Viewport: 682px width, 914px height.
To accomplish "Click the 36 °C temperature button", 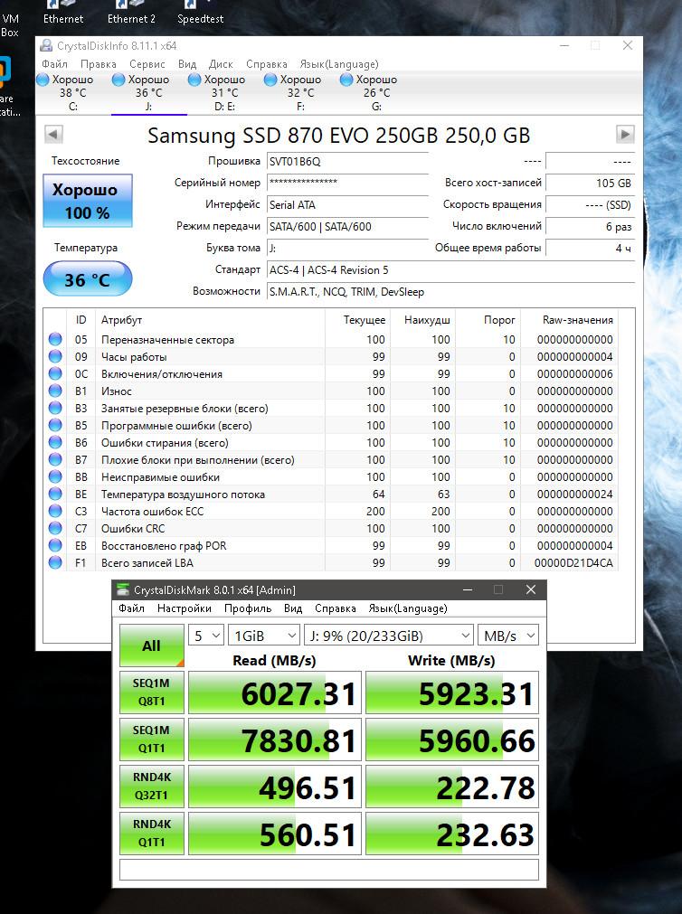I will 88,278.
